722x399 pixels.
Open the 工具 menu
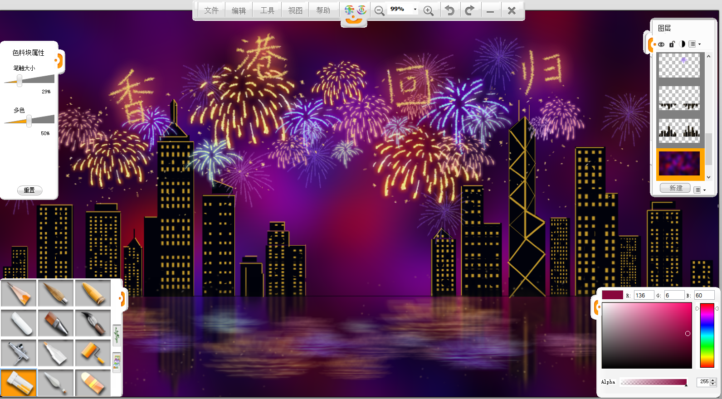267,10
